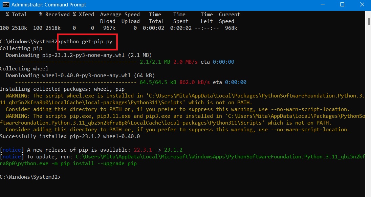Select the highlighted 'python get-pip.py' command

click(x=87, y=41)
